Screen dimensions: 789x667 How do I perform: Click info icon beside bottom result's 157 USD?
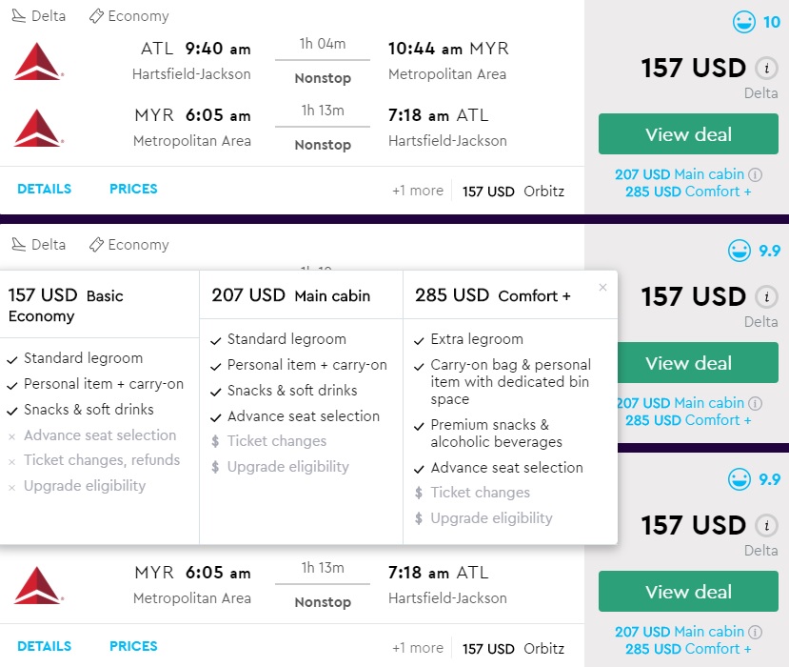(766, 526)
